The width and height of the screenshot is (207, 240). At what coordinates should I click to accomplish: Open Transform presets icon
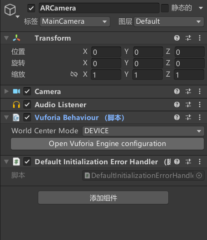tap(188, 38)
